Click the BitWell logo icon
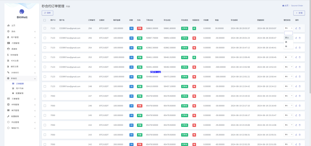 point(22,12)
